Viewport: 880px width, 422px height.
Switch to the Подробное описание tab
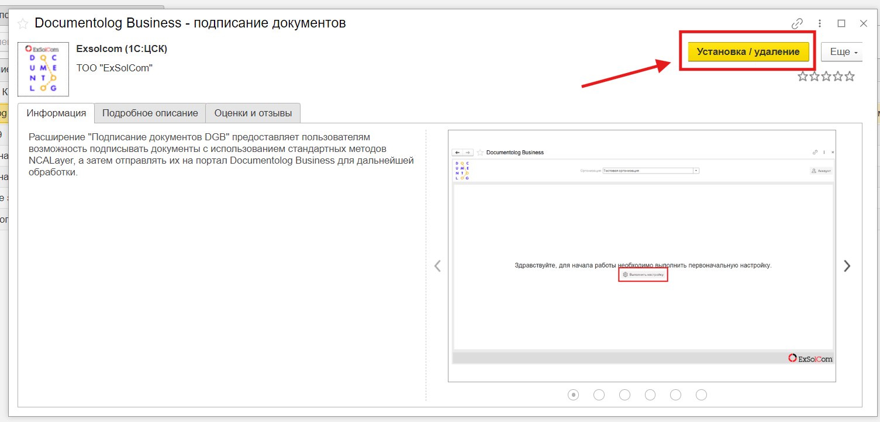coord(150,113)
